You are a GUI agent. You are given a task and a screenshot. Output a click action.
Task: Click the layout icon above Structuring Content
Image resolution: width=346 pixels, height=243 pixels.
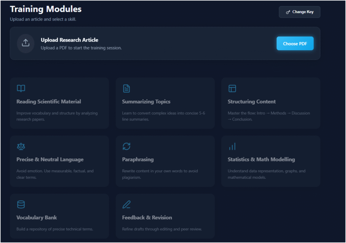click(232, 89)
